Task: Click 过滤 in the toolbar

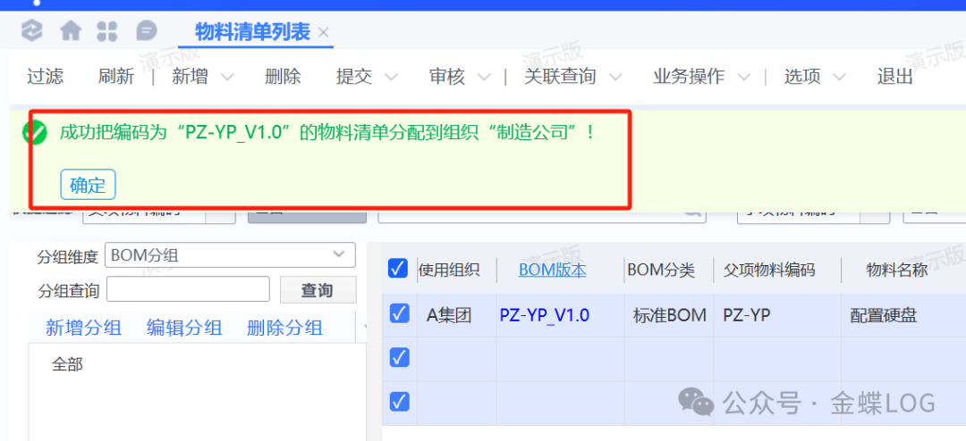Action: click(45, 77)
